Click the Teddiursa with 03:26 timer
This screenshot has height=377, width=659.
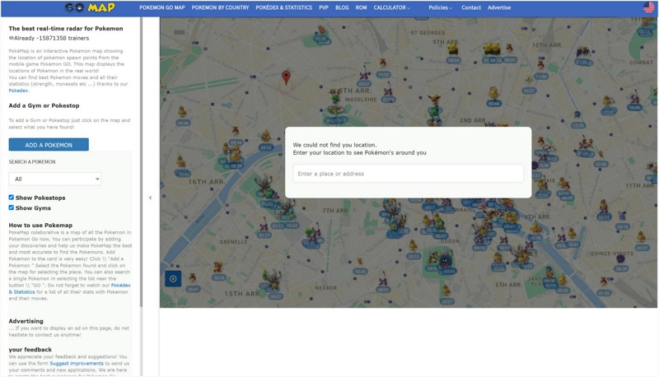click(x=217, y=267)
